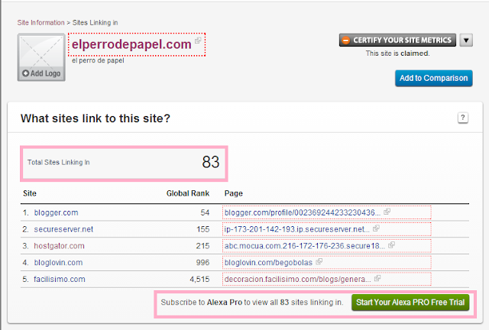Click global rank value 54
The width and height of the screenshot is (489, 330).
[205, 212]
